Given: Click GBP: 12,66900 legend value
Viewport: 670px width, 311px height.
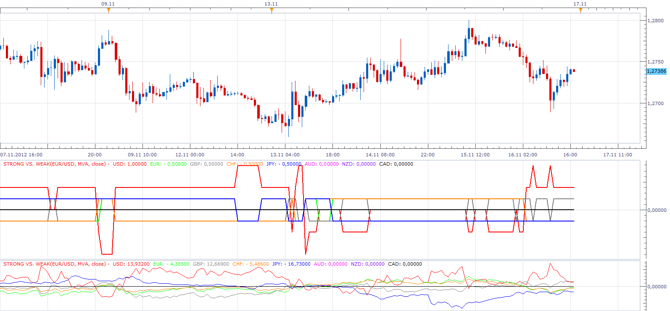Looking at the screenshot, I should (211, 264).
